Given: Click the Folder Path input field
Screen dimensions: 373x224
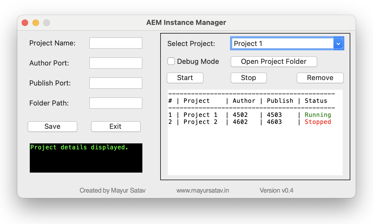Looking at the screenshot, I should [116, 103].
